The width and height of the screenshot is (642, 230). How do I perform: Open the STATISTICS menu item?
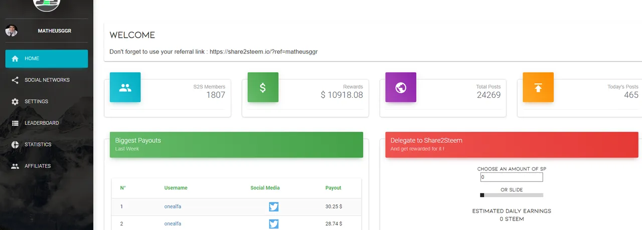[47, 145]
